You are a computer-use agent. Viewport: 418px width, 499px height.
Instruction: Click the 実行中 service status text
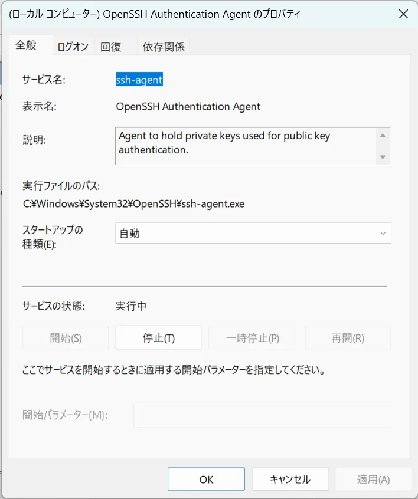coord(131,306)
